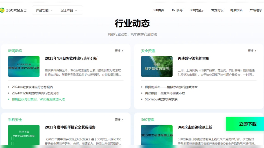This screenshot has width=264, height=148.
Task: Click 更多 in the 安全资讯 card
Action: pos(252,51)
